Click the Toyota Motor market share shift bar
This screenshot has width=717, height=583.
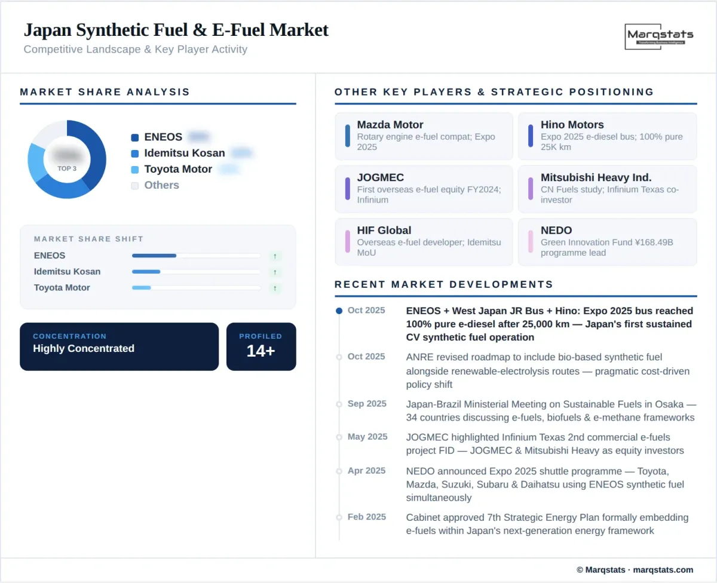196,288
